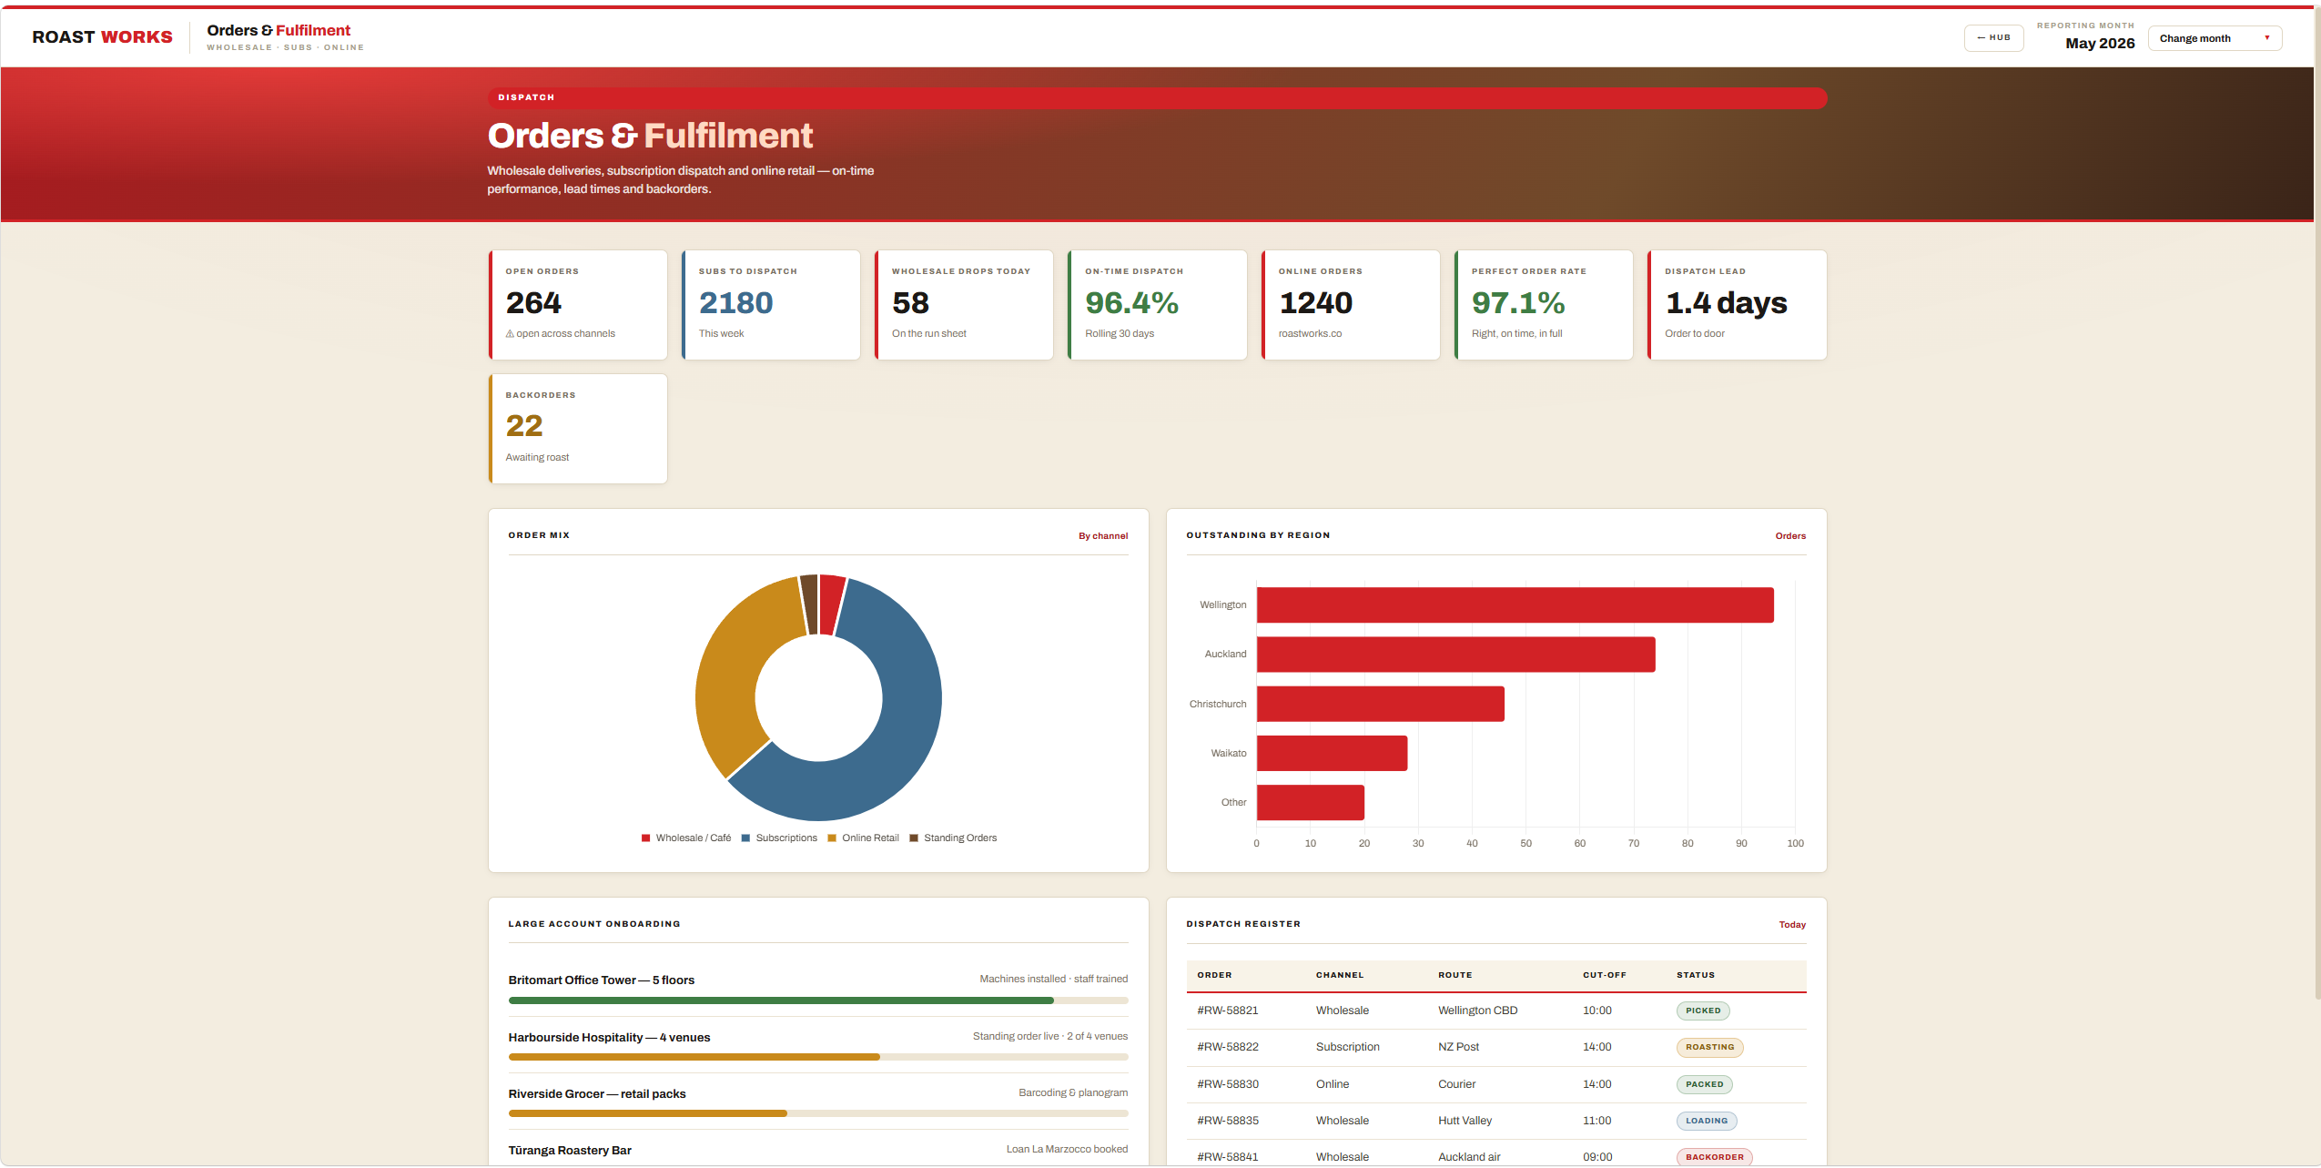Click the PACKED status badge
Image resolution: width=2321 pixels, height=1168 pixels.
click(x=1704, y=1084)
